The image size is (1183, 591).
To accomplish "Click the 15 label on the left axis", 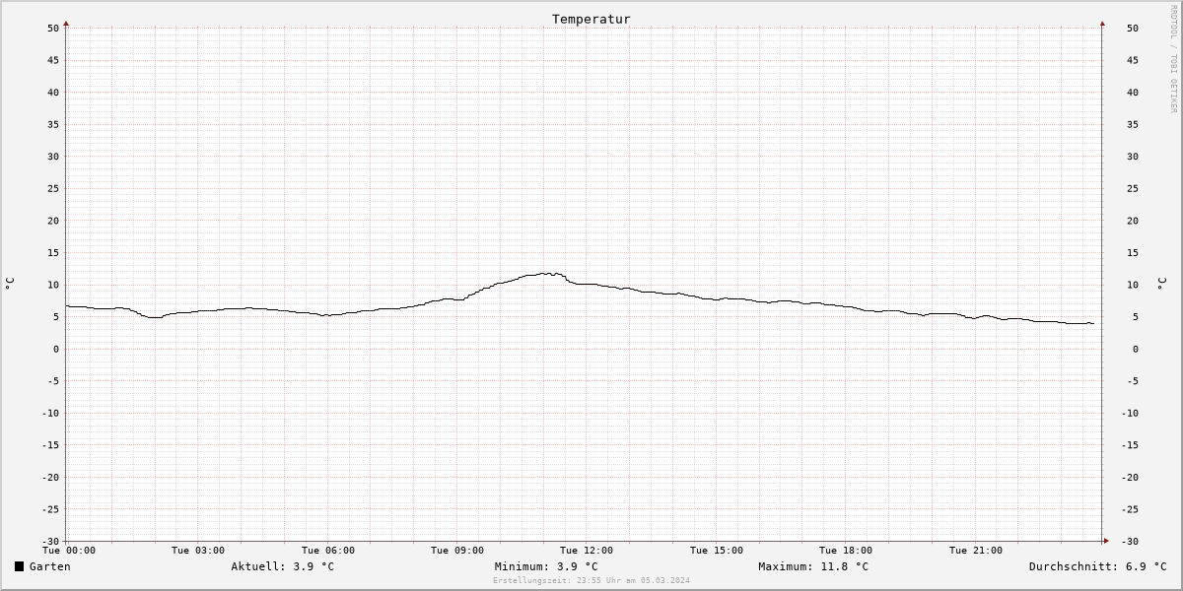I will (53, 252).
